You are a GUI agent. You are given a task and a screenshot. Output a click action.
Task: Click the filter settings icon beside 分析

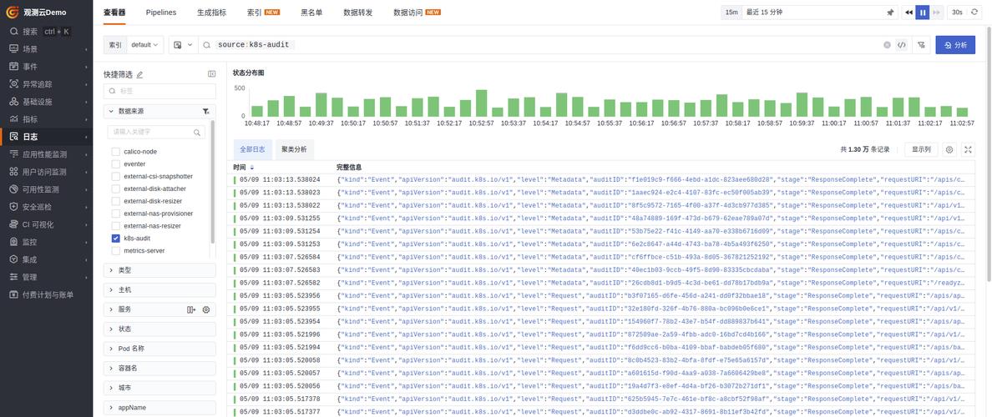pos(921,45)
